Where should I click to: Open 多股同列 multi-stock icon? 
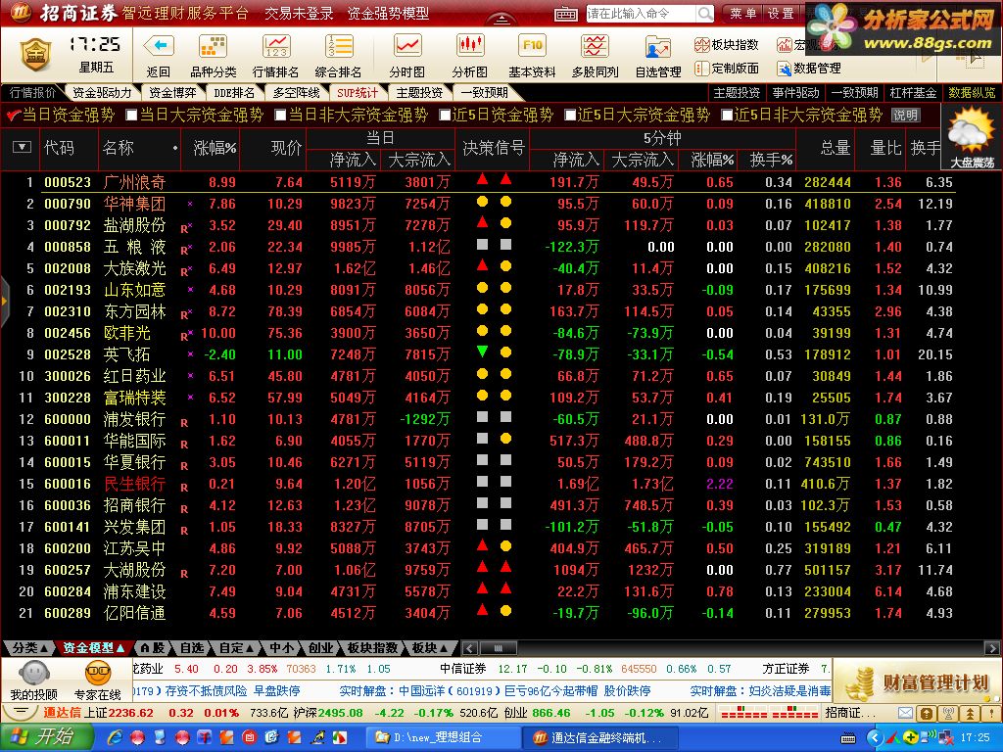click(595, 47)
